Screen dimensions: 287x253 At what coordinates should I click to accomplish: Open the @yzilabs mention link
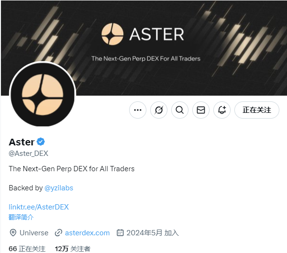pyautogui.click(x=59, y=188)
